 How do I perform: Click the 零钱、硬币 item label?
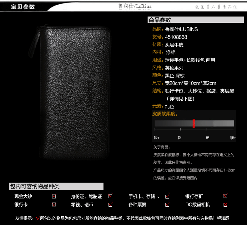[82, 205]
